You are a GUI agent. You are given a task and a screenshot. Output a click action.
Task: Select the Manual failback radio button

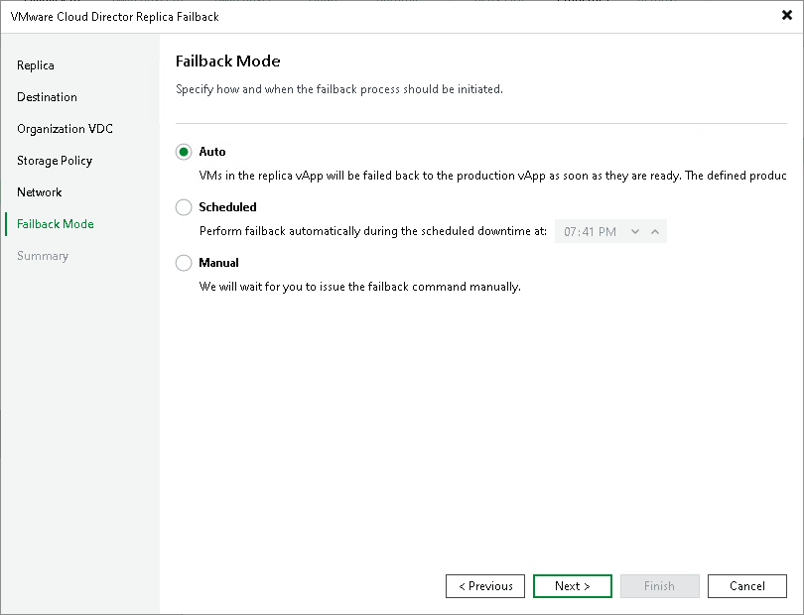184,263
